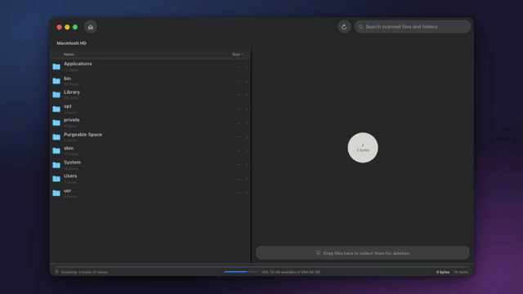Click the scanning status icon in the status bar
523x294 pixels.
[x=57, y=272]
